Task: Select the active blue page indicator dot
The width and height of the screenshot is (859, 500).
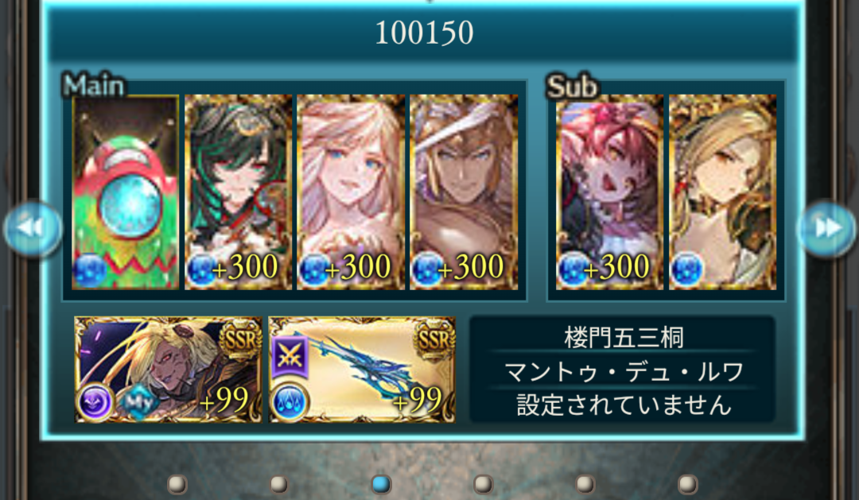Action: coord(381,484)
